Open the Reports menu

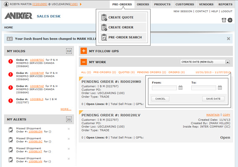click(x=225, y=5)
